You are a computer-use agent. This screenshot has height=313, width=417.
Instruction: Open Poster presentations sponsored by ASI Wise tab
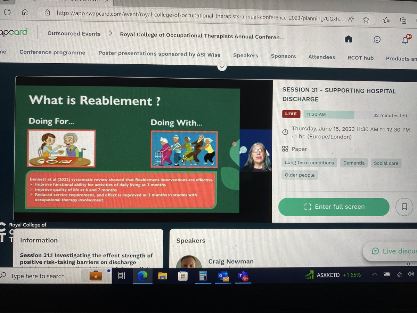tap(160, 54)
